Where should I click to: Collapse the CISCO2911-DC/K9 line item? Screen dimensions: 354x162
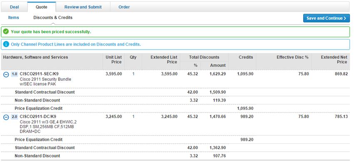click(x=6, y=117)
